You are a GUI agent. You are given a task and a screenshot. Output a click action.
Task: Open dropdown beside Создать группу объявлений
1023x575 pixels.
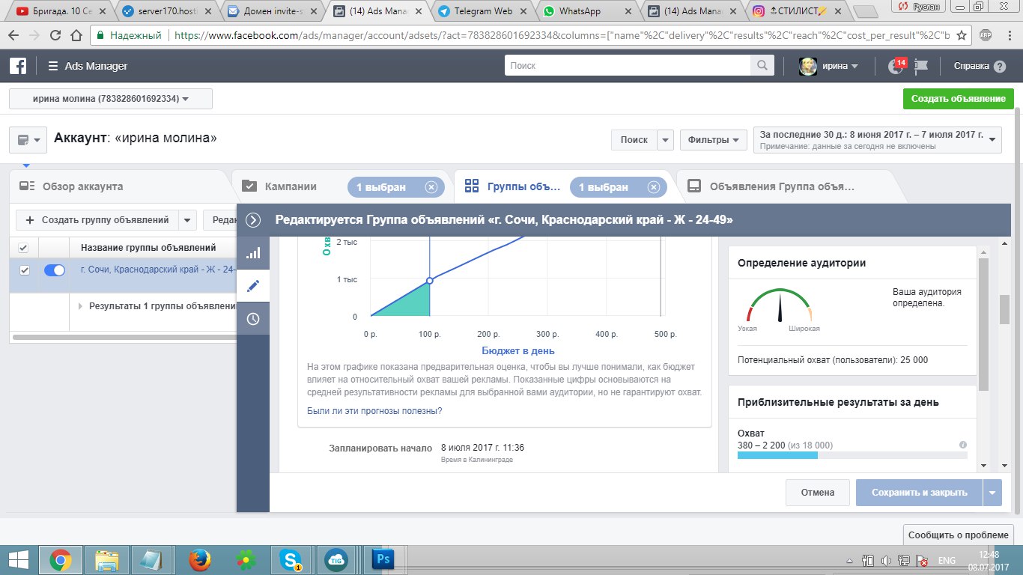[187, 220]
